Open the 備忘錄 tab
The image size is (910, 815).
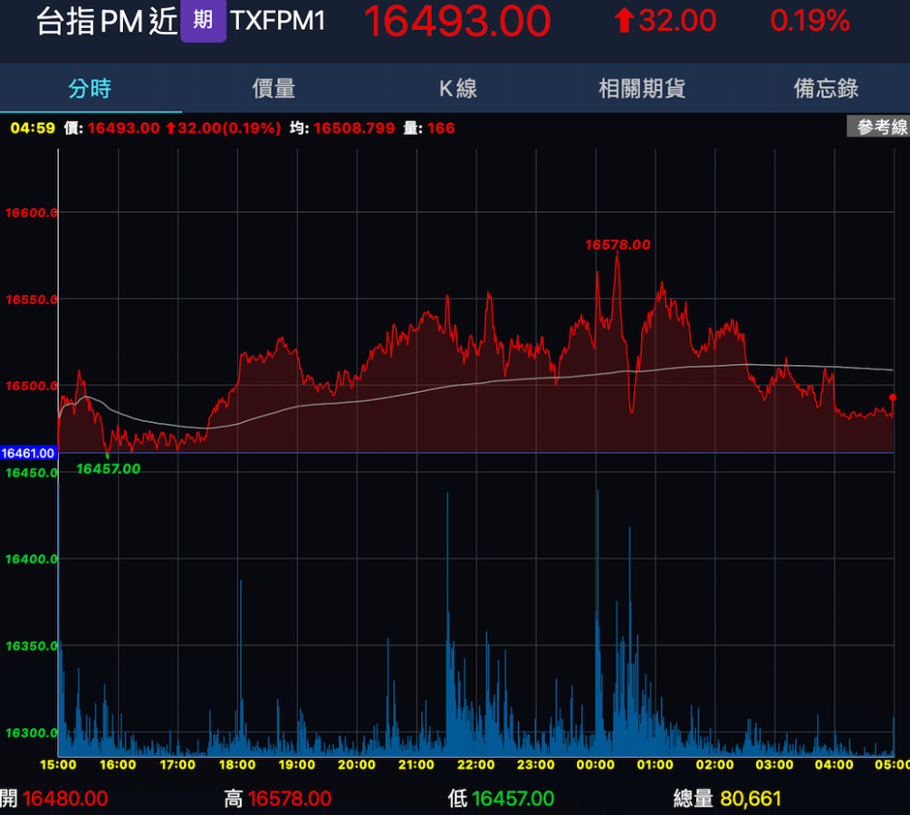(x=826, y=89)
